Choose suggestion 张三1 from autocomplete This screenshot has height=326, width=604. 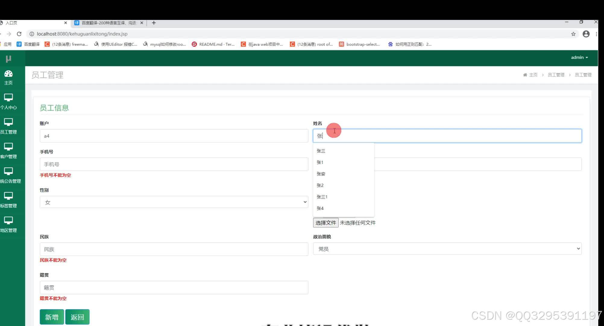point(344,197)
